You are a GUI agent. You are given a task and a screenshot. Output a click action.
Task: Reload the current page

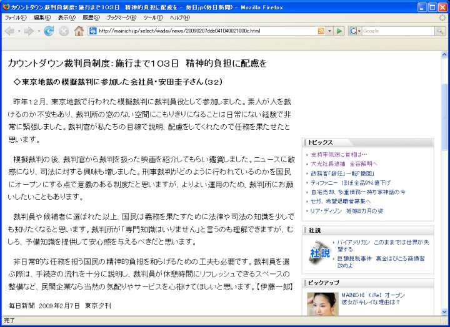pyautogui.click(x=48, y=31)
